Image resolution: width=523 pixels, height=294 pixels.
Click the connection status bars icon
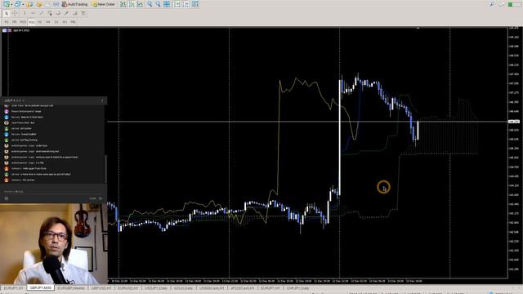(514, 4)
